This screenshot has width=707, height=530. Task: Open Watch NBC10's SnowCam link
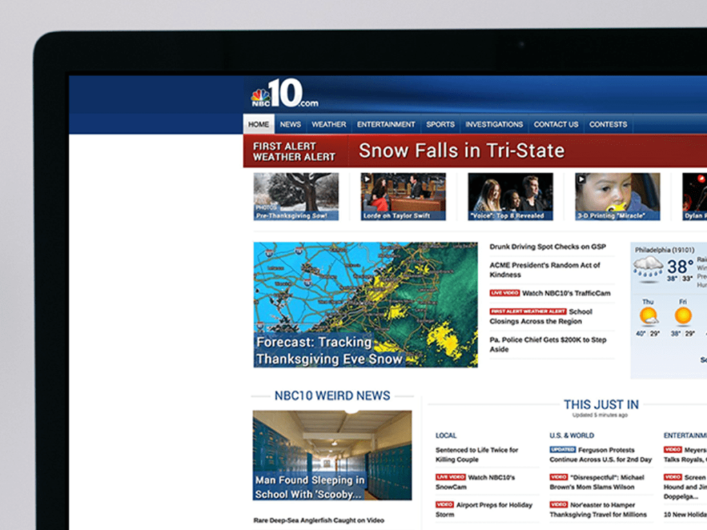tap(475, 482)
